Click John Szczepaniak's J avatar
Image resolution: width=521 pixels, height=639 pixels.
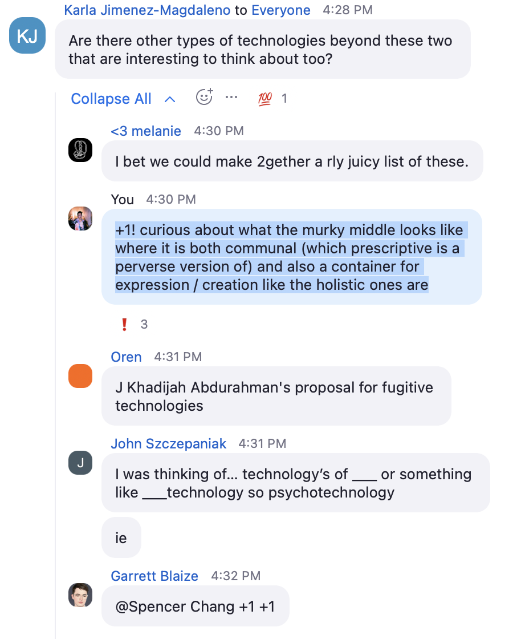point(80,463)
